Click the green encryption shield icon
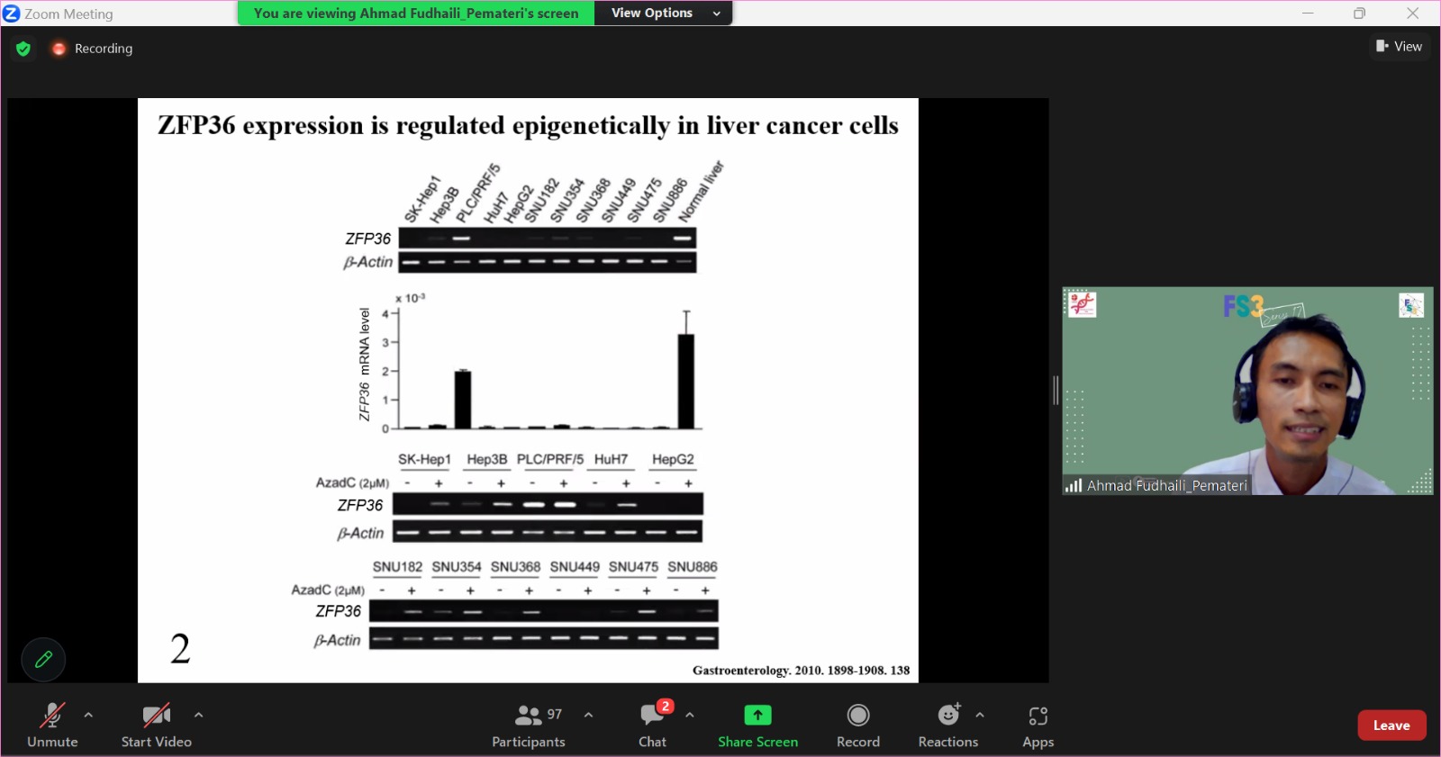This screenshot has width=1441, height=757. pos(23,49)
